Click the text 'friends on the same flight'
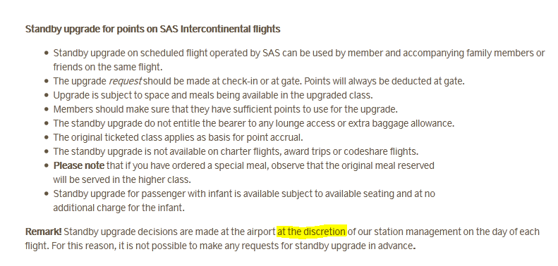The width and height of the screenshot is (558, 266). (107, 67)
